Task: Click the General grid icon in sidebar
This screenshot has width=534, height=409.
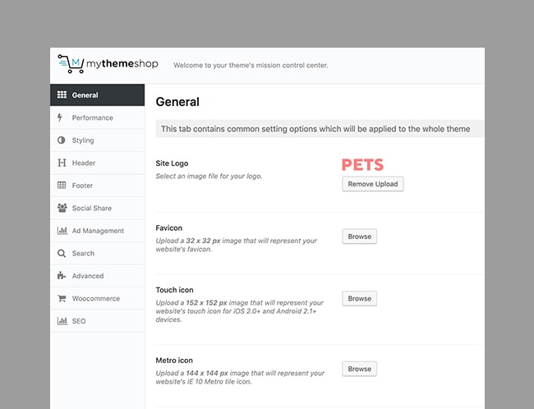Action: pos(62,94)
